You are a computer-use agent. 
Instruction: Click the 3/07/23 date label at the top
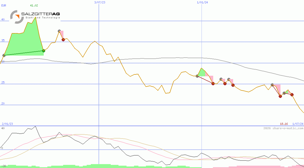click(100, 2)
